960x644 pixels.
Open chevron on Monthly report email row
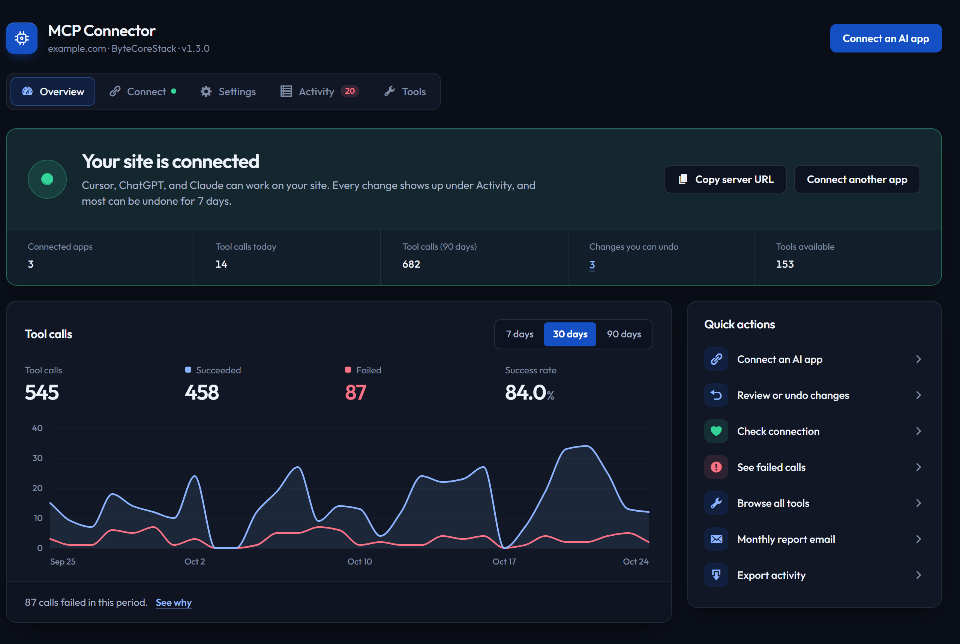pyautogui.click(x=918, y=539)
